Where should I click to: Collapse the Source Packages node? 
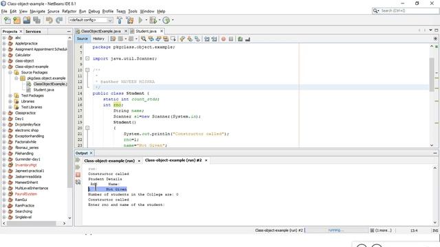click(10, 72)
